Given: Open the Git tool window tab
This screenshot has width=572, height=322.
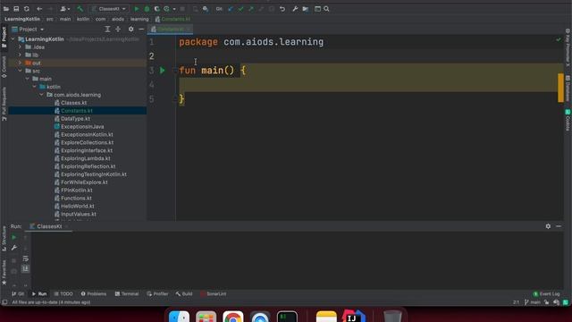Looking at the screenshot, I should [18, 294].
